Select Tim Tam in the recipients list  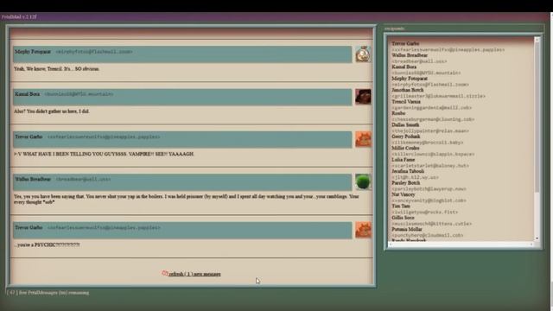401,206
